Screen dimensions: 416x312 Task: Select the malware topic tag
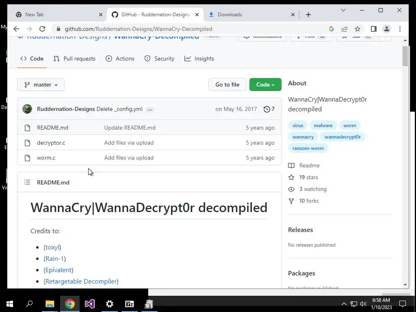(323, 126)
